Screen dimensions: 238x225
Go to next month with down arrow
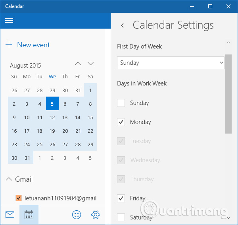pos(90,64)
